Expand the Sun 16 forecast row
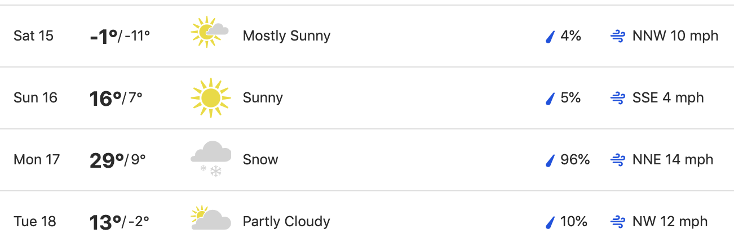 [x=367, y=98]
